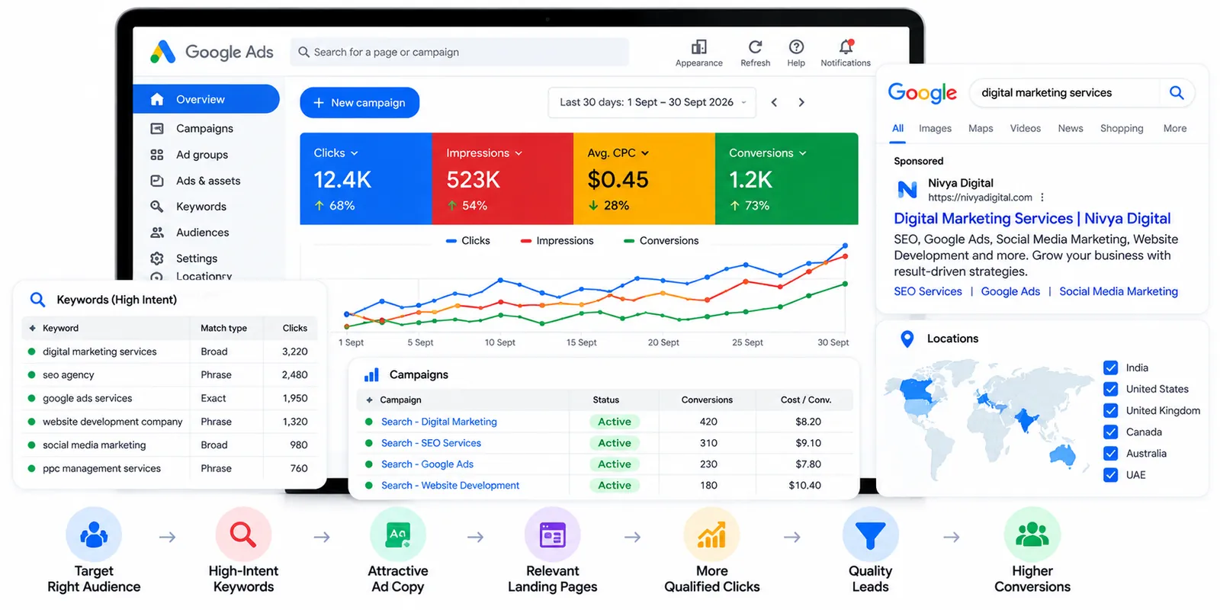Switch to the Images search tab

[x=935, y=128]
